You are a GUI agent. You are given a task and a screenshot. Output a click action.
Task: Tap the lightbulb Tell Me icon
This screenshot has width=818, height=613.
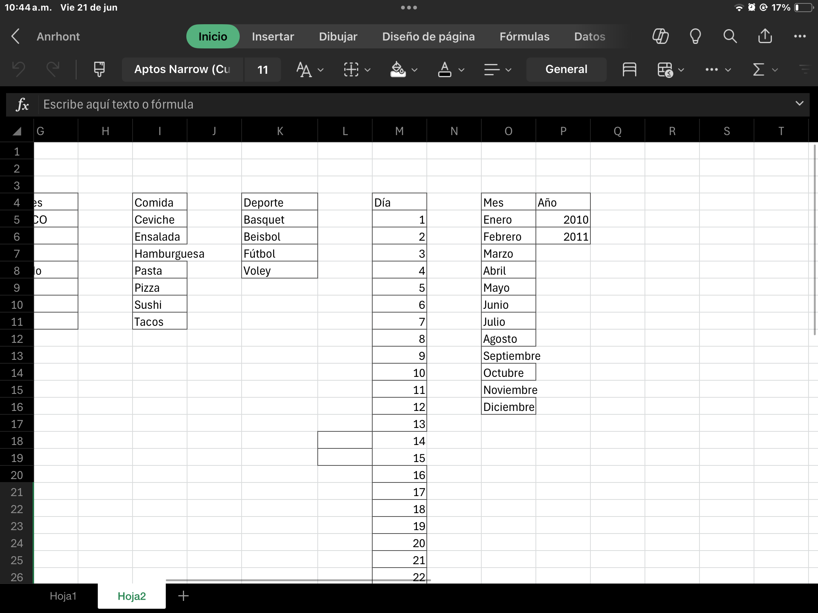(x=695, y=36)
